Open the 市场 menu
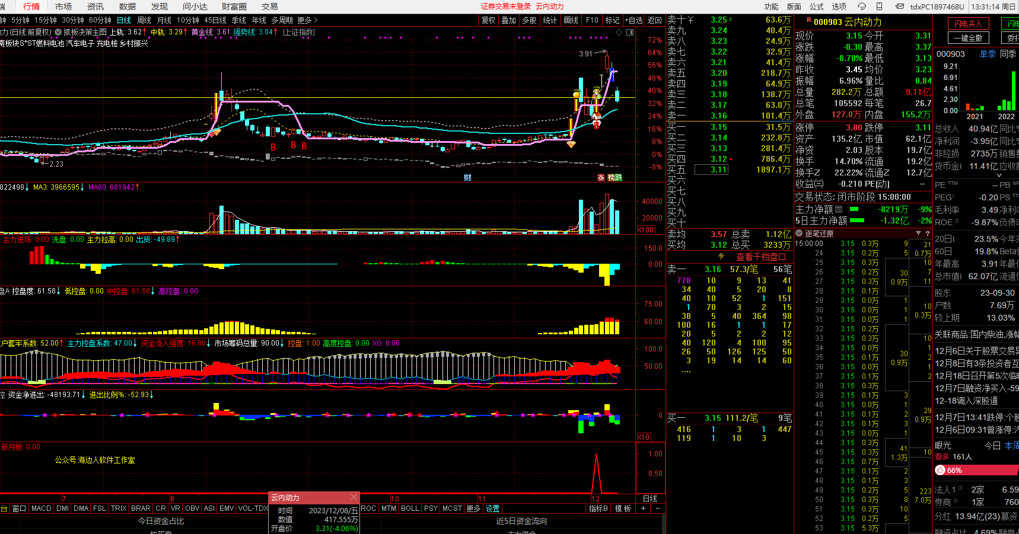Viewport: 1019px width, 534px height. click(63, 7)
